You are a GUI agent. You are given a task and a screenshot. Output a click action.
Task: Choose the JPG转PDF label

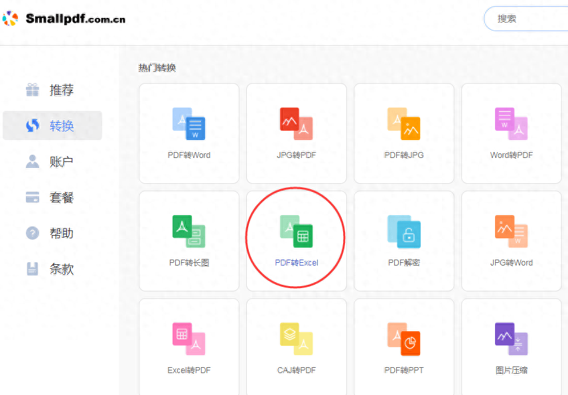coord(297,155)
